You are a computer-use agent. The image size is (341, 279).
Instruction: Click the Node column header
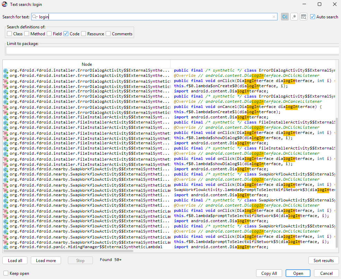click(87, 64)
